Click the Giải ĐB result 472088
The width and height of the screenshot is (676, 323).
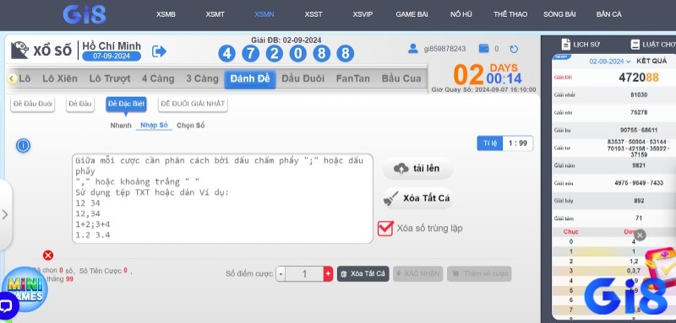(639, 78)
